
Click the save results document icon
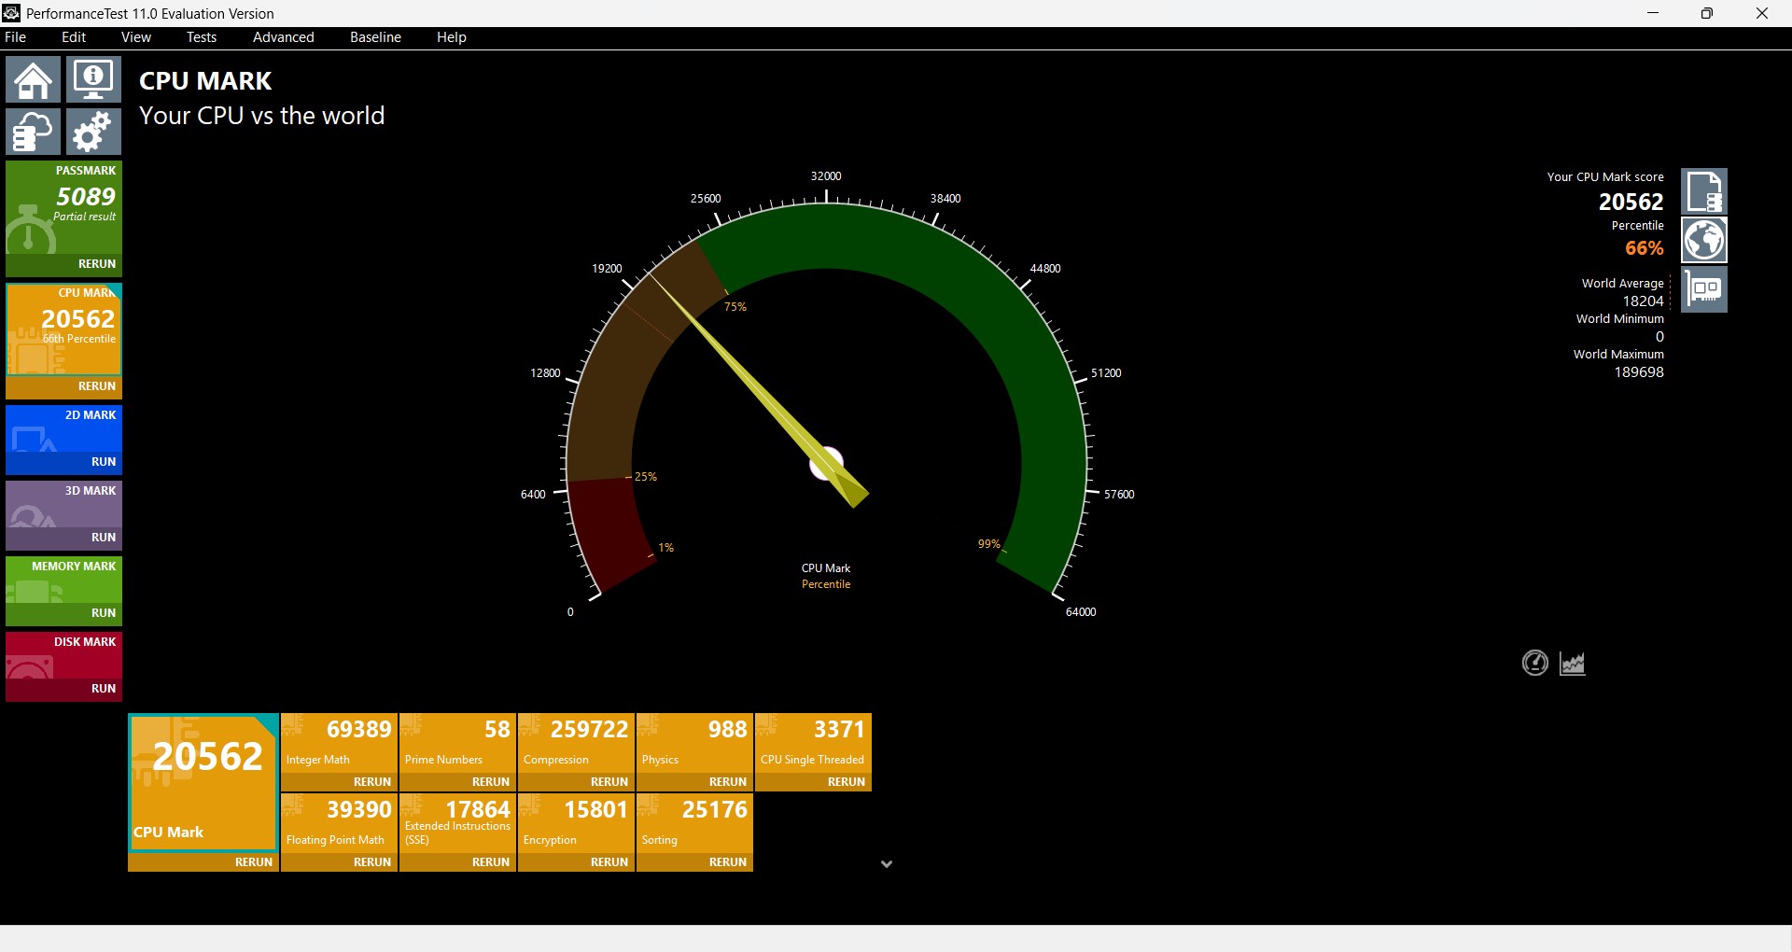pos(1704,191)
